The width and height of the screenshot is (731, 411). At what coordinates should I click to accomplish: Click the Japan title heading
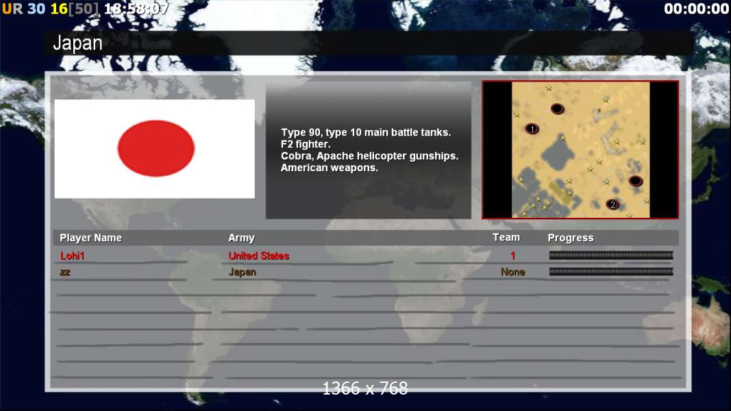click(x=77, y=43)
